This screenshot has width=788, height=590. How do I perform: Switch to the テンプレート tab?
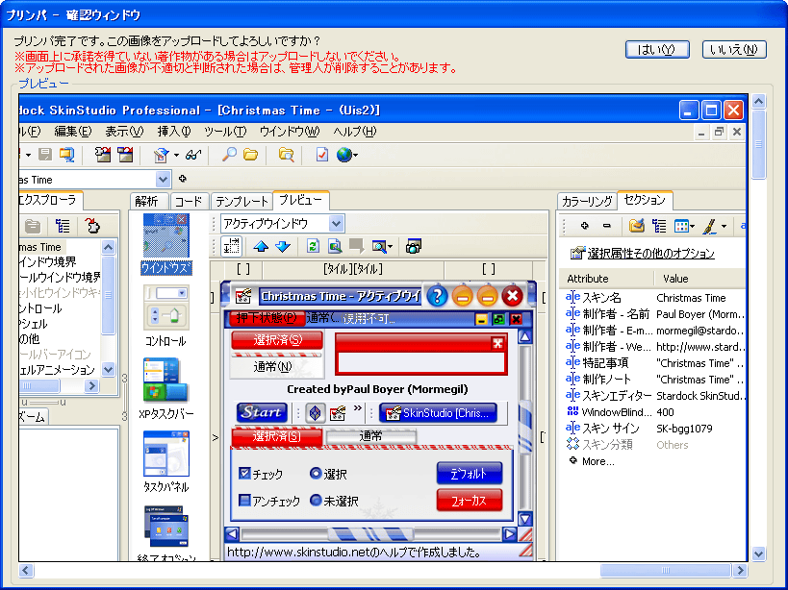click(241, 201)
